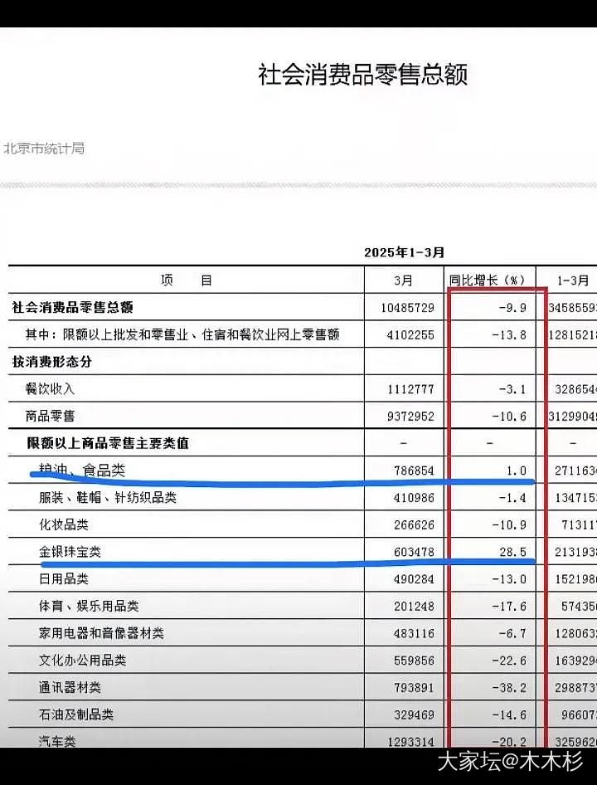This screenshot has width=597, height=785.
Task: Click the growth value -22.6
Action: click(x=509, y=661)
